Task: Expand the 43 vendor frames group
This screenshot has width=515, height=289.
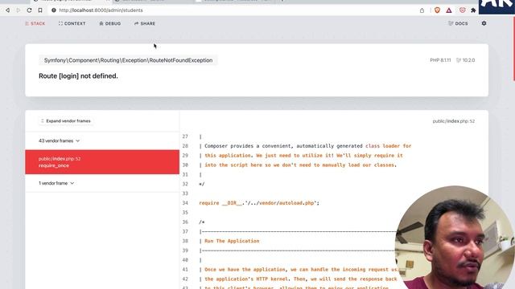Action: pos(59,141)
